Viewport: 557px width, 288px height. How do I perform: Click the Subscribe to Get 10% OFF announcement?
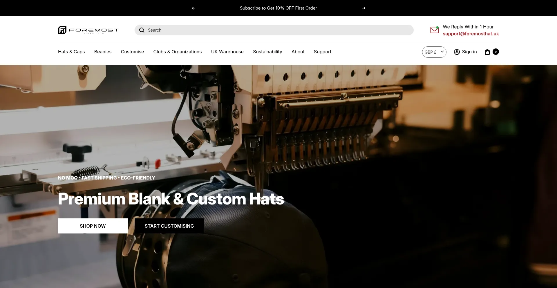(x=278, y=8)
